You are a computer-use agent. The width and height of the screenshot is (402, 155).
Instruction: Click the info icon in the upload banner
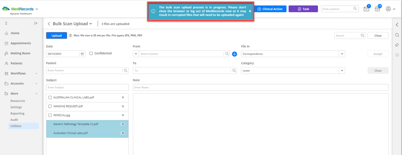(153, 11)
